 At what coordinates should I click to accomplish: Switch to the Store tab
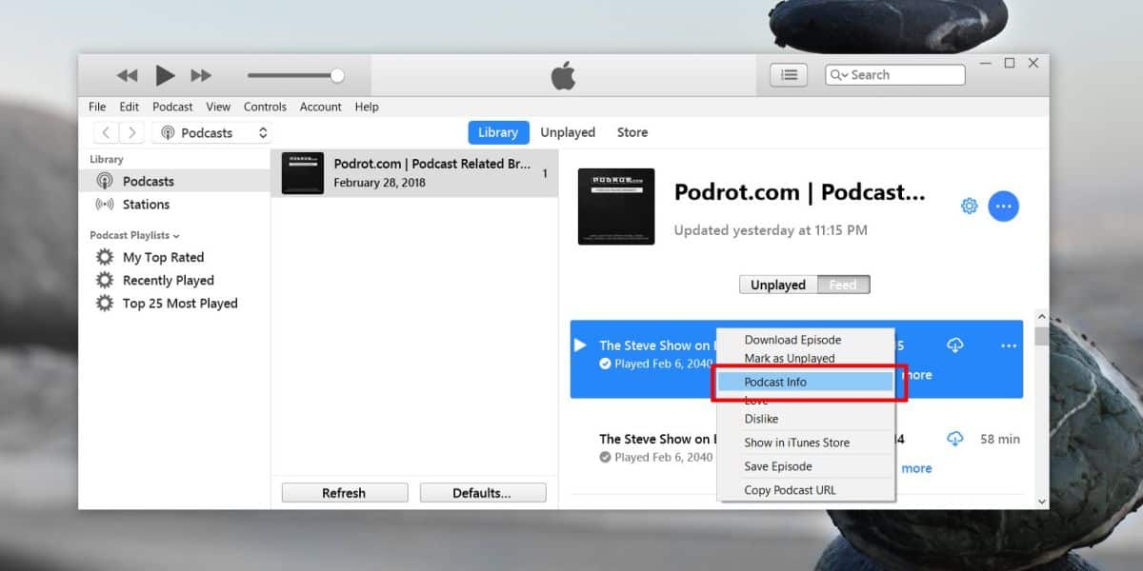pos(632,132)
